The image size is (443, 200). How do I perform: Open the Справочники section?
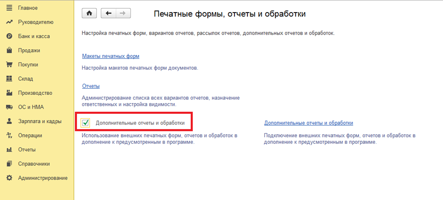[34, 164]
